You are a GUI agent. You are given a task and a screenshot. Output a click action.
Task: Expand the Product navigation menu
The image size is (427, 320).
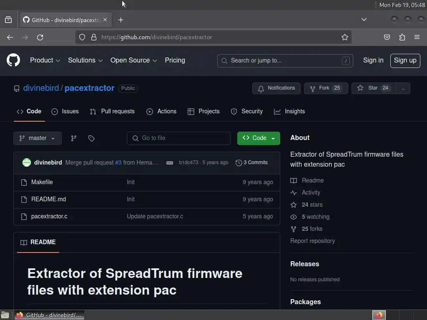(x=45, y=60)
